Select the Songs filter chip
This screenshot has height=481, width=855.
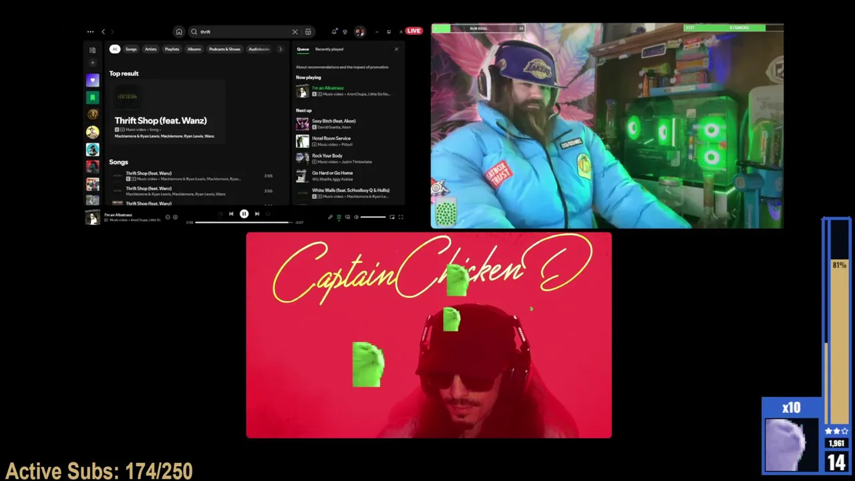pyautogui.click(x=131, y=49)
